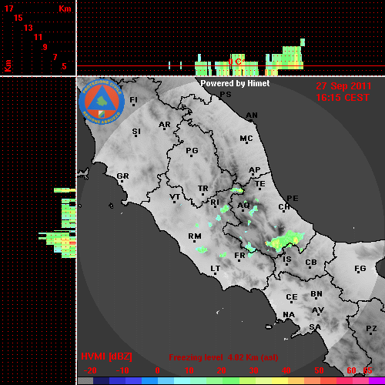Click the PS city label

(226, 95)
